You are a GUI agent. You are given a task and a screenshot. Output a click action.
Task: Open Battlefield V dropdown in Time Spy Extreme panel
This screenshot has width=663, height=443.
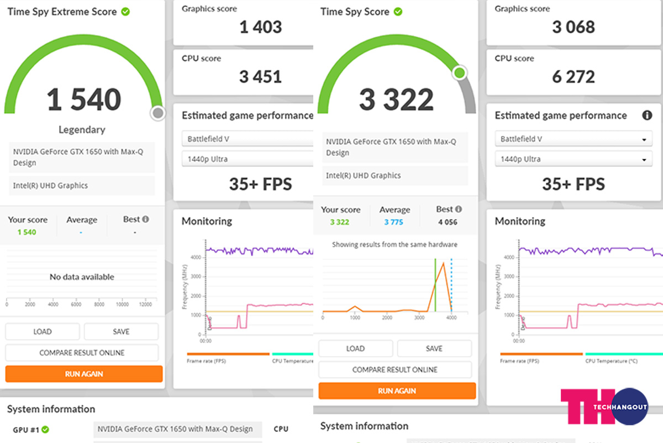(248, 139)
